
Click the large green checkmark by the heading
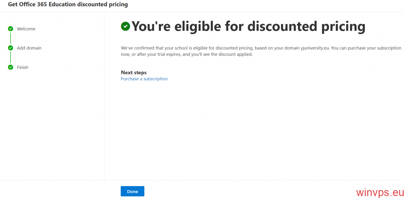(x=125, y=26)
